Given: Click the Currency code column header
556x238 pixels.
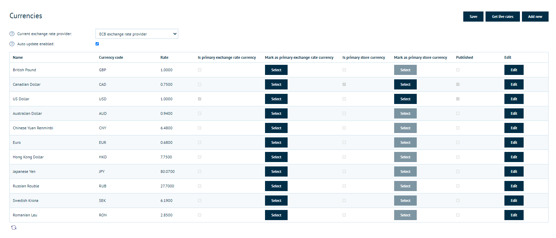Looking at the screenshot, I should click(x=111, y=57).
